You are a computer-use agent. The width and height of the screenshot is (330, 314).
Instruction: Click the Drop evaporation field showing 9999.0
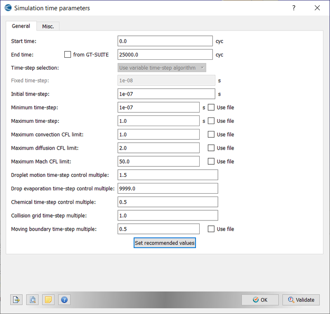tap(168, 189)
